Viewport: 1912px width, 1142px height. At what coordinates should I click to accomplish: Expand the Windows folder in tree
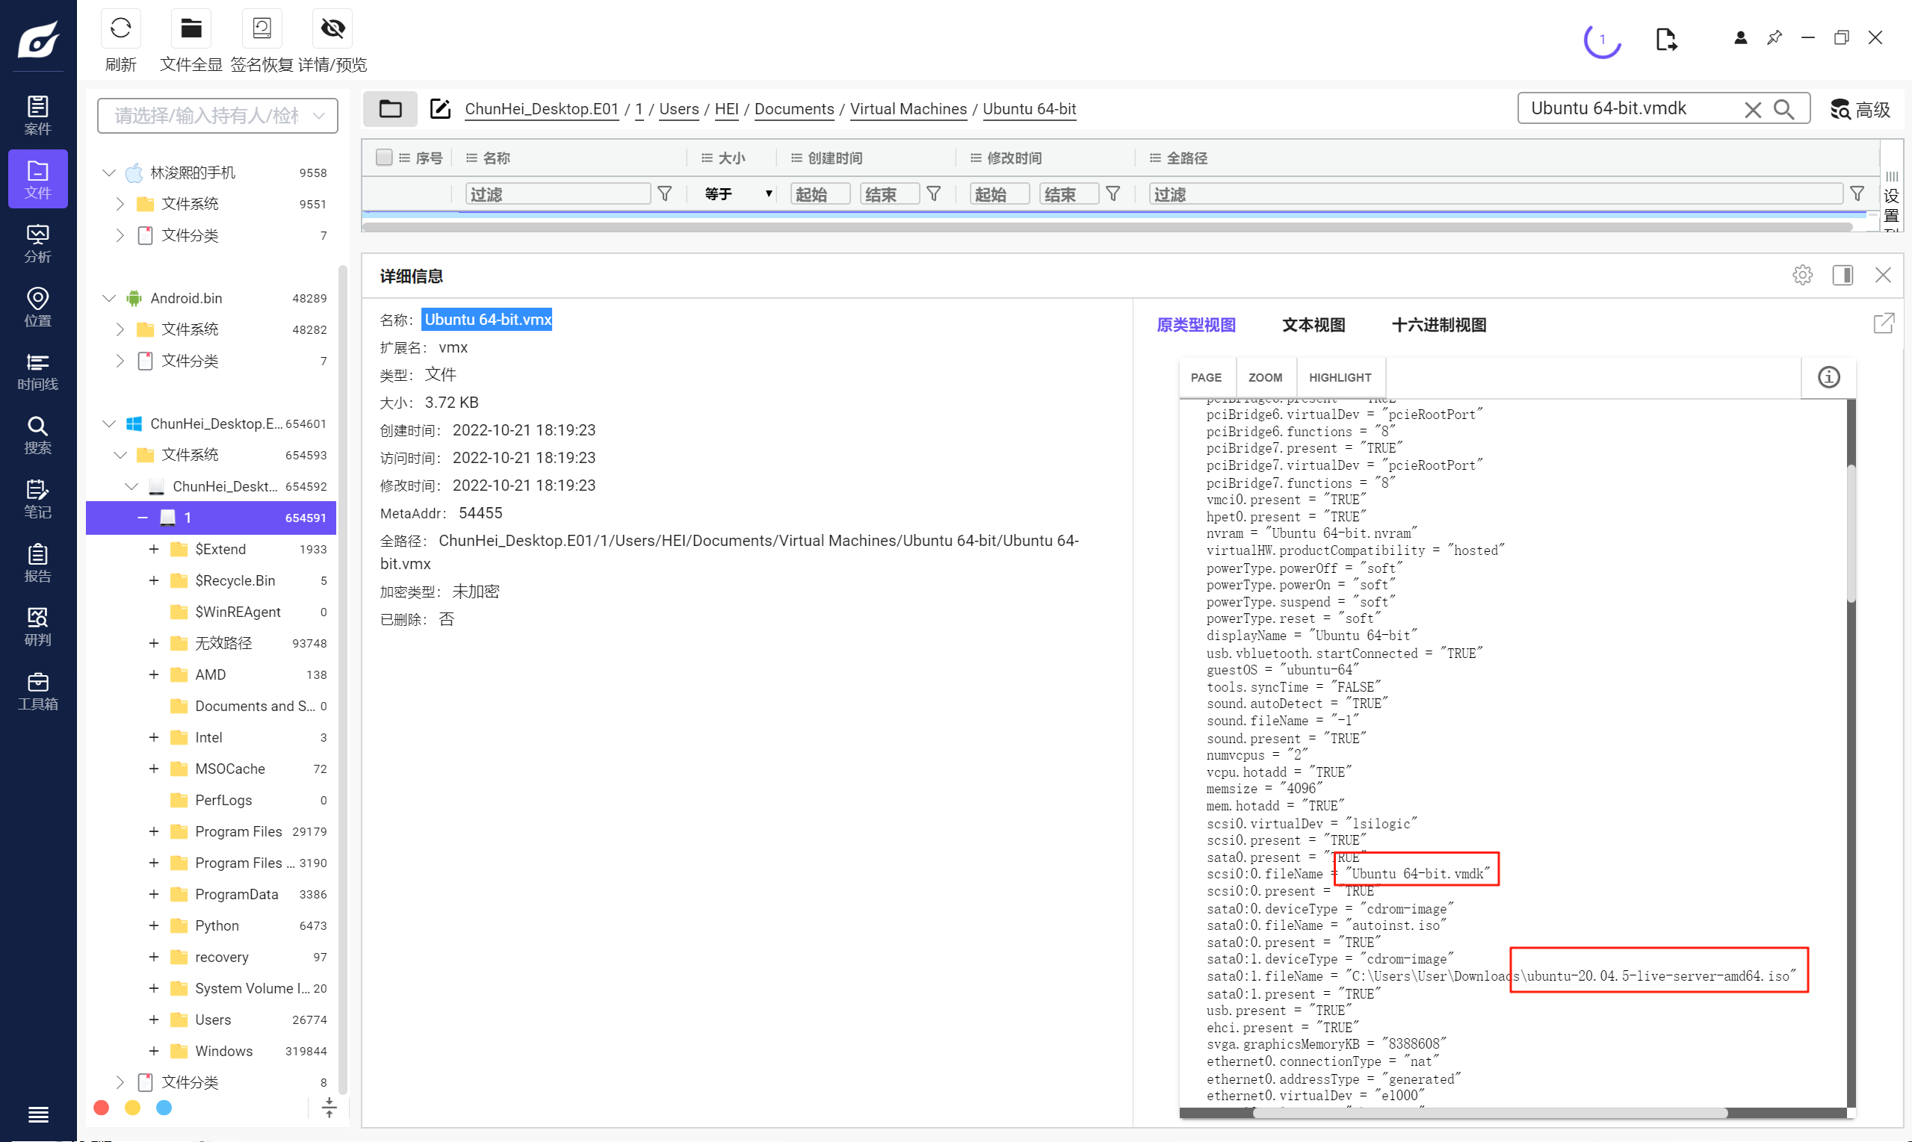click(154, 1051)
